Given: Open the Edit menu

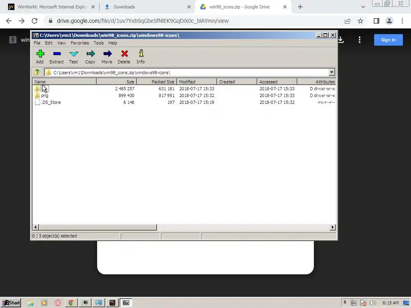Looking at the screenshot, I should (49, 43).
